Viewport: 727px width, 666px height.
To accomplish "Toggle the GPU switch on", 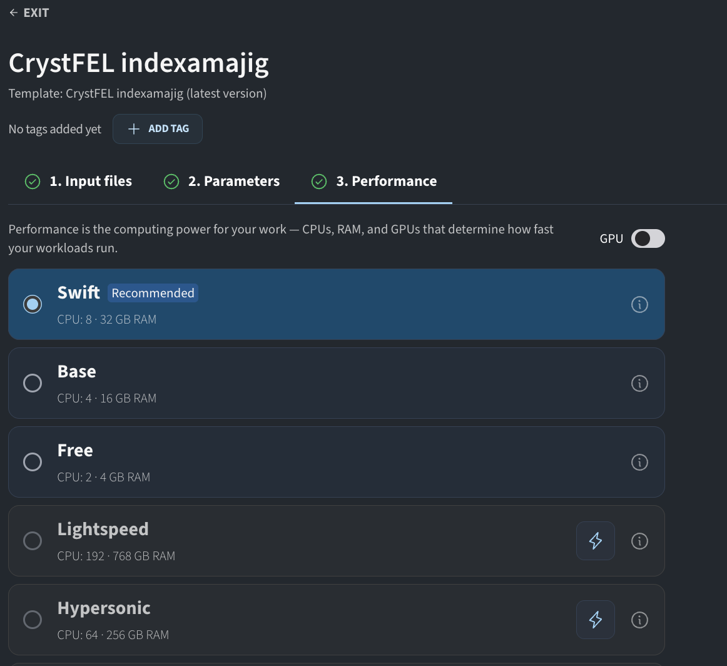I will [648, 239].
